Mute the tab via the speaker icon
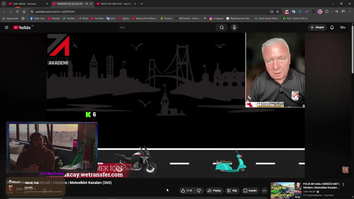This screenshot has width=354, height=199. [87, 4]
